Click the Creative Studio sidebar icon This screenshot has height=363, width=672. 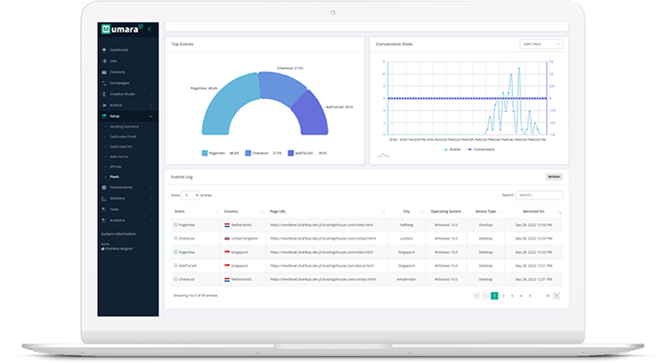(105, 94)
